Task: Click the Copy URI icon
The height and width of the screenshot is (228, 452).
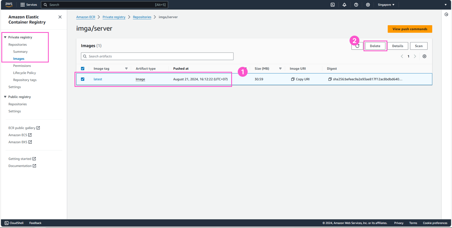Action: (x=293, y=79)
